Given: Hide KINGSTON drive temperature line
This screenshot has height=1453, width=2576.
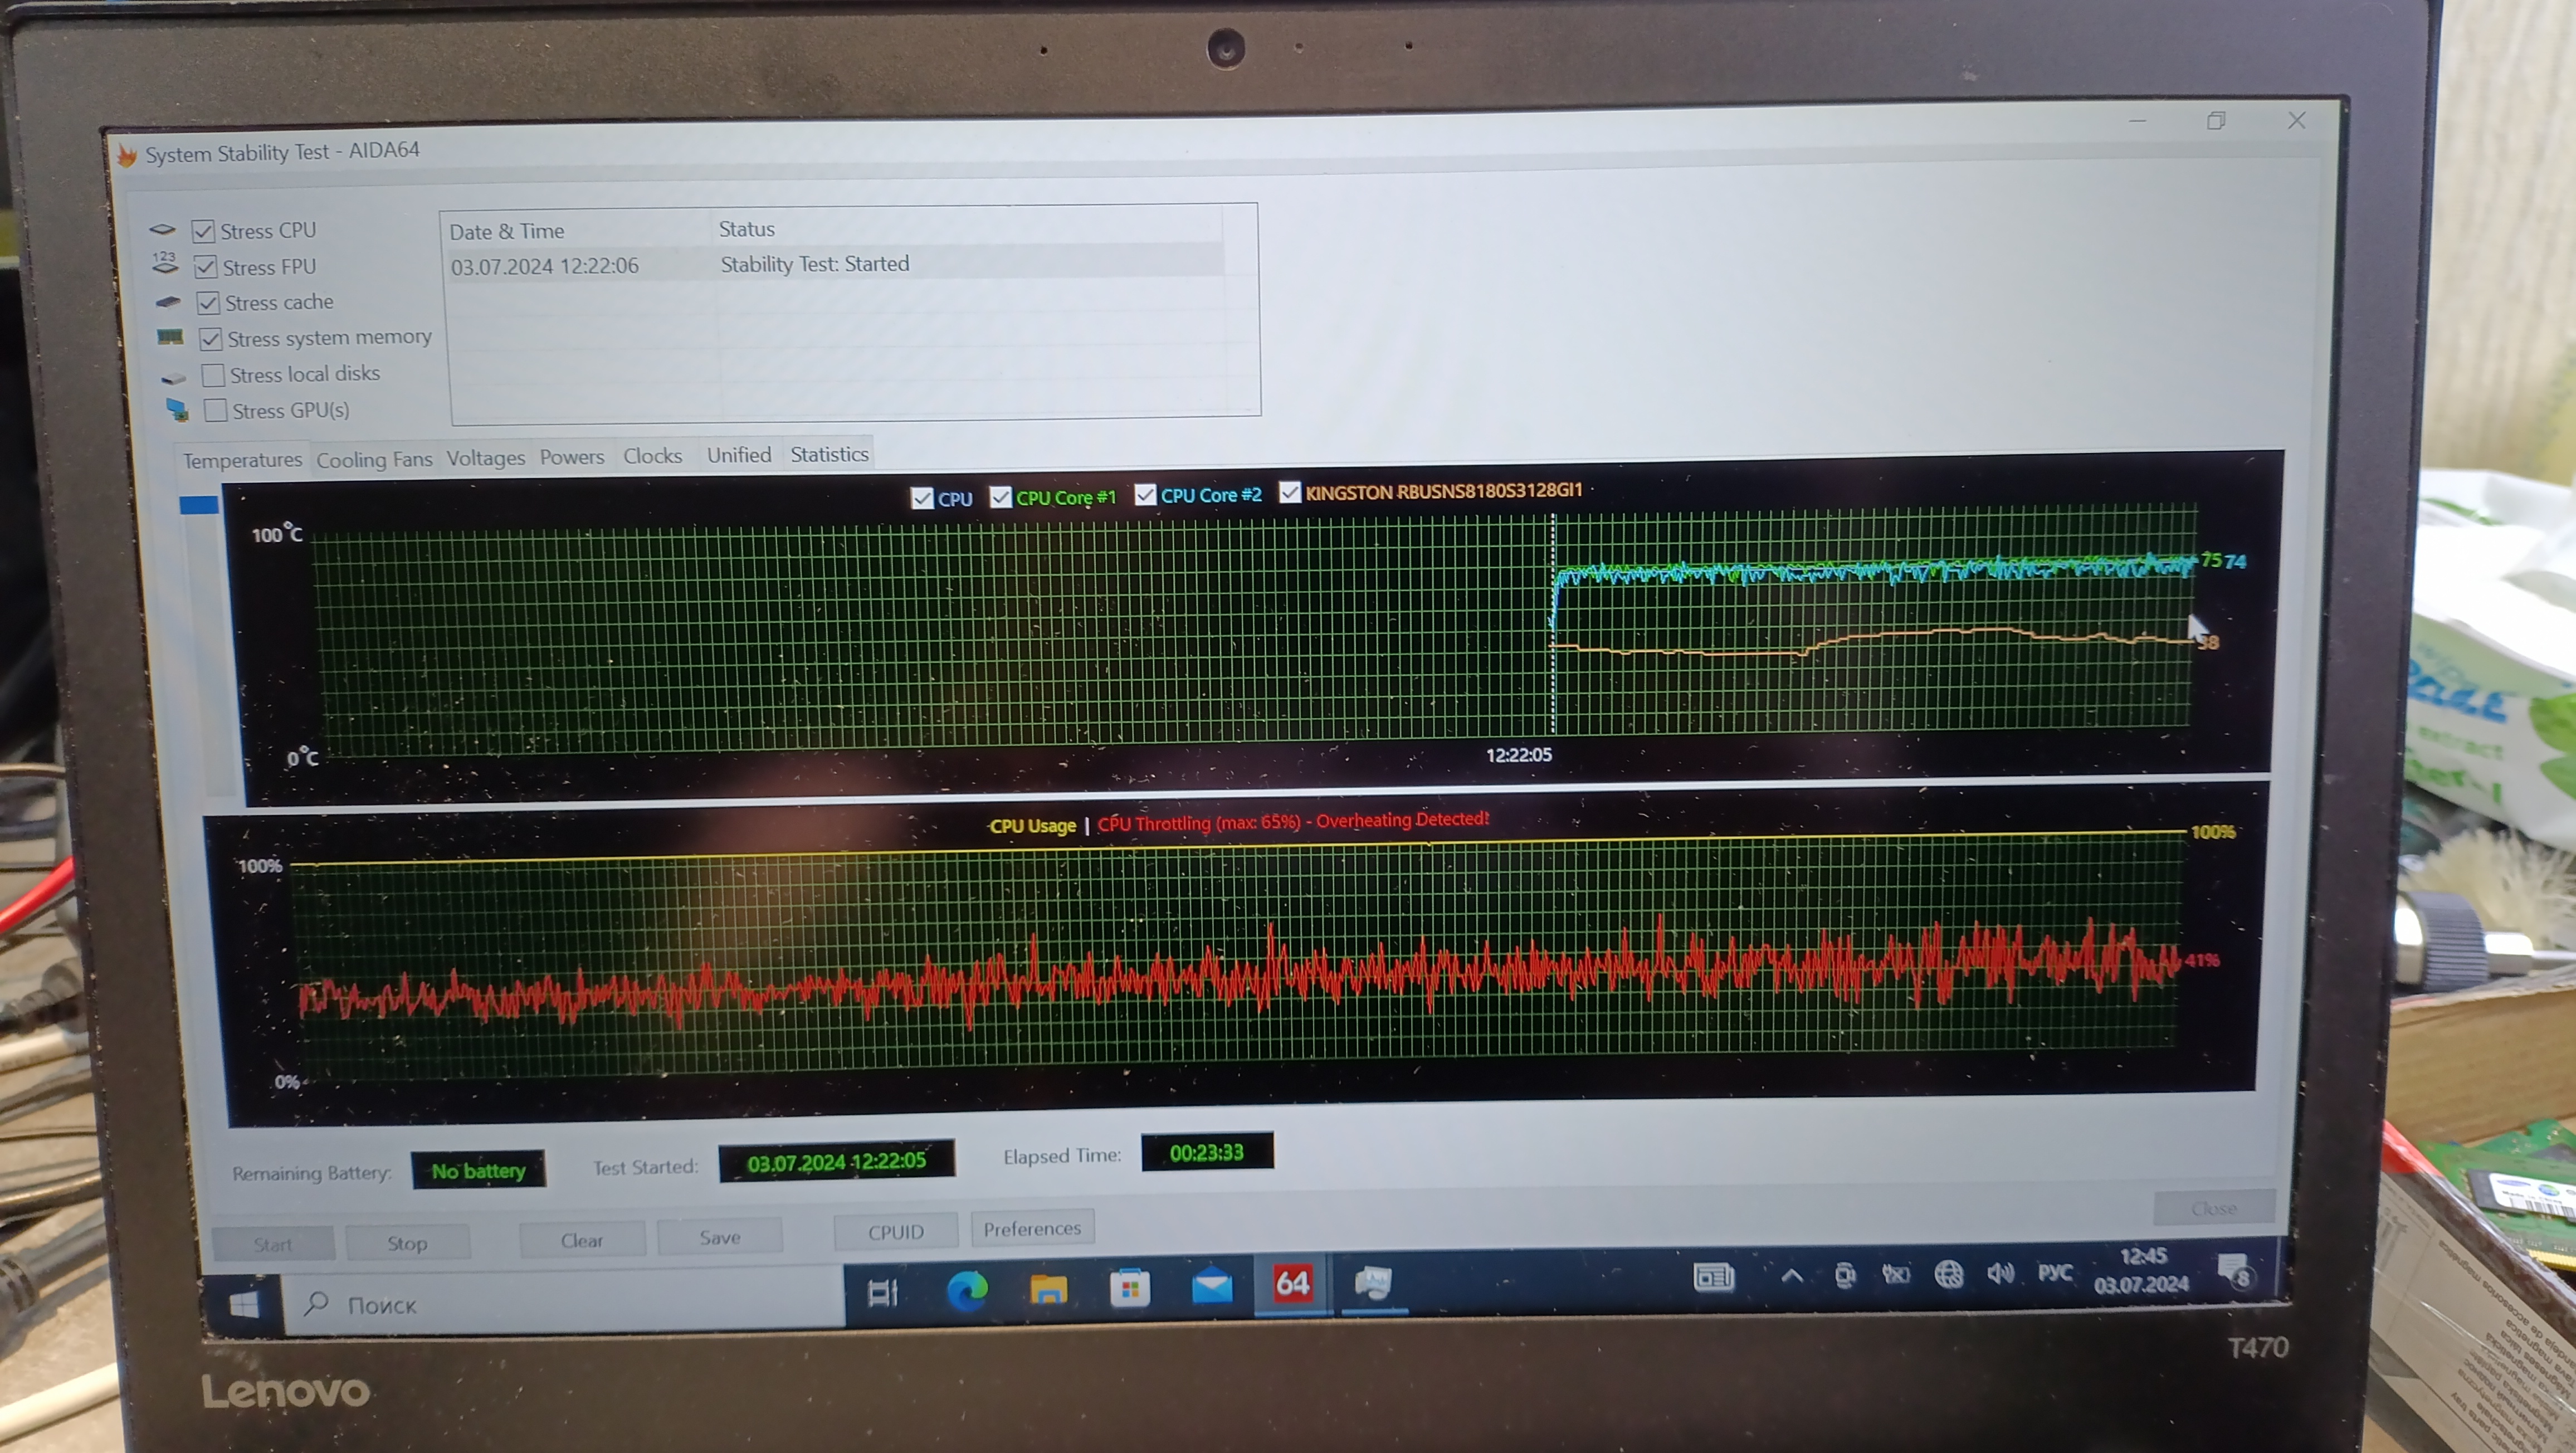Looking at the screenshot, I should click(x=1290, y=492).
